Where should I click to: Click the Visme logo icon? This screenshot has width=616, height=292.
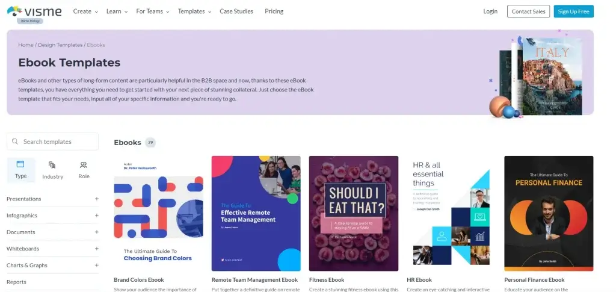point(15,11)
